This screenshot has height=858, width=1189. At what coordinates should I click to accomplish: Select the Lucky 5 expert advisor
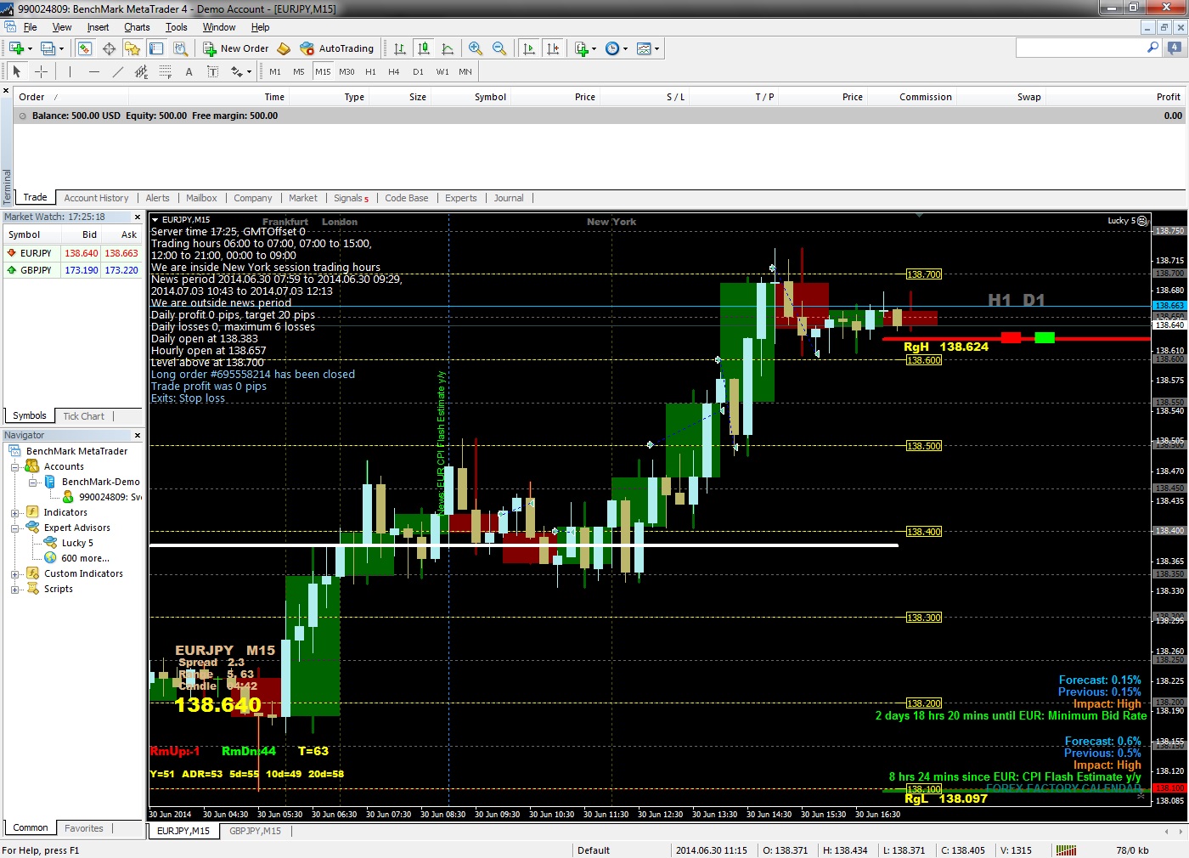[x=77, y=543]
